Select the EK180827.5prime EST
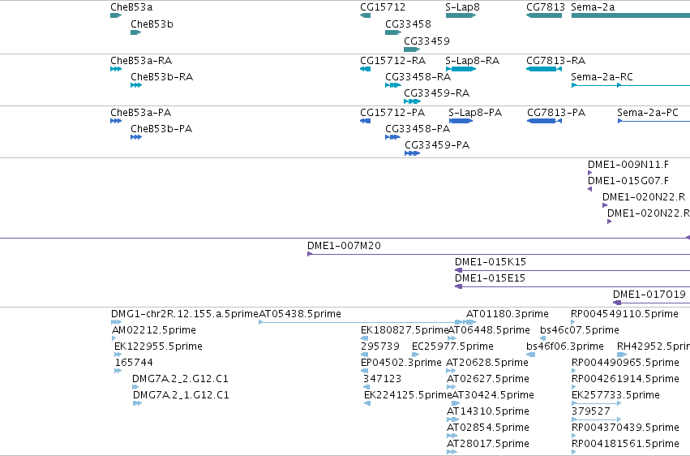The height and width of the screenshot is (456, 690). click(364, 339)
